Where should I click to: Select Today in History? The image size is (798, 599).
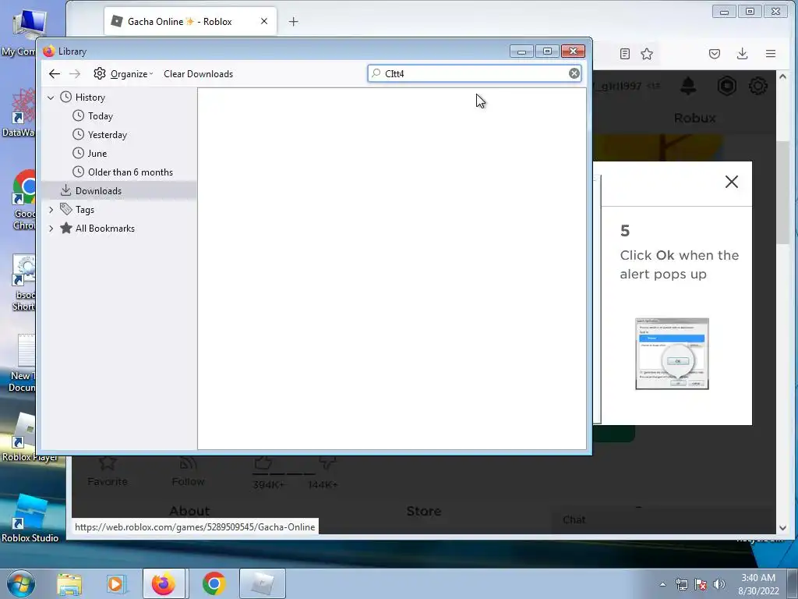101,116
